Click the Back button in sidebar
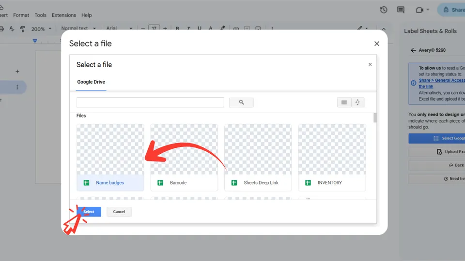Screen dimensions: 465x261 [436, 165]
